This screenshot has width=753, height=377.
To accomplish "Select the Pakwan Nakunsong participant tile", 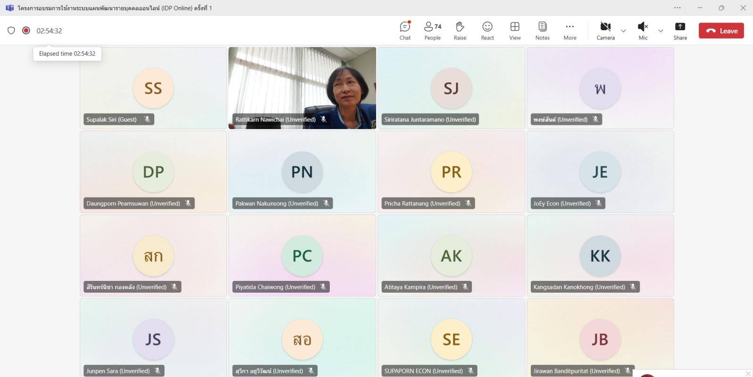I will point(302,172).
